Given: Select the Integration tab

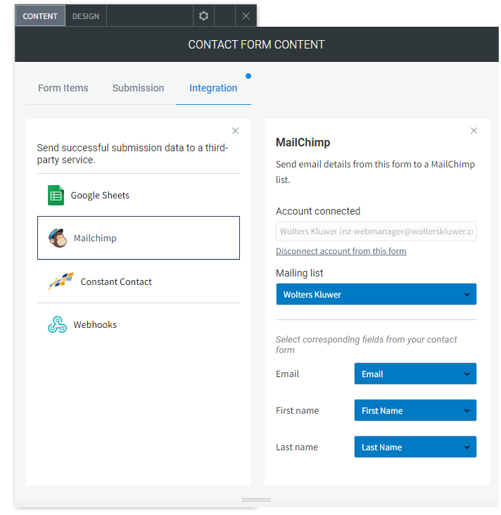Looking at the screenshot, I should point(213,88).
